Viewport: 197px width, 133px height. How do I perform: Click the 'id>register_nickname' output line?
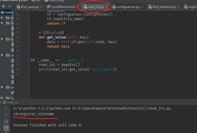(34, 114)
